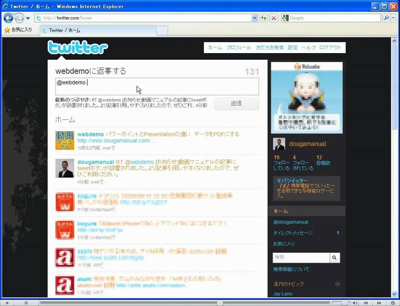Click the stop loading X icon
This screenshot has height=306, width=400.
coord(274,18)
